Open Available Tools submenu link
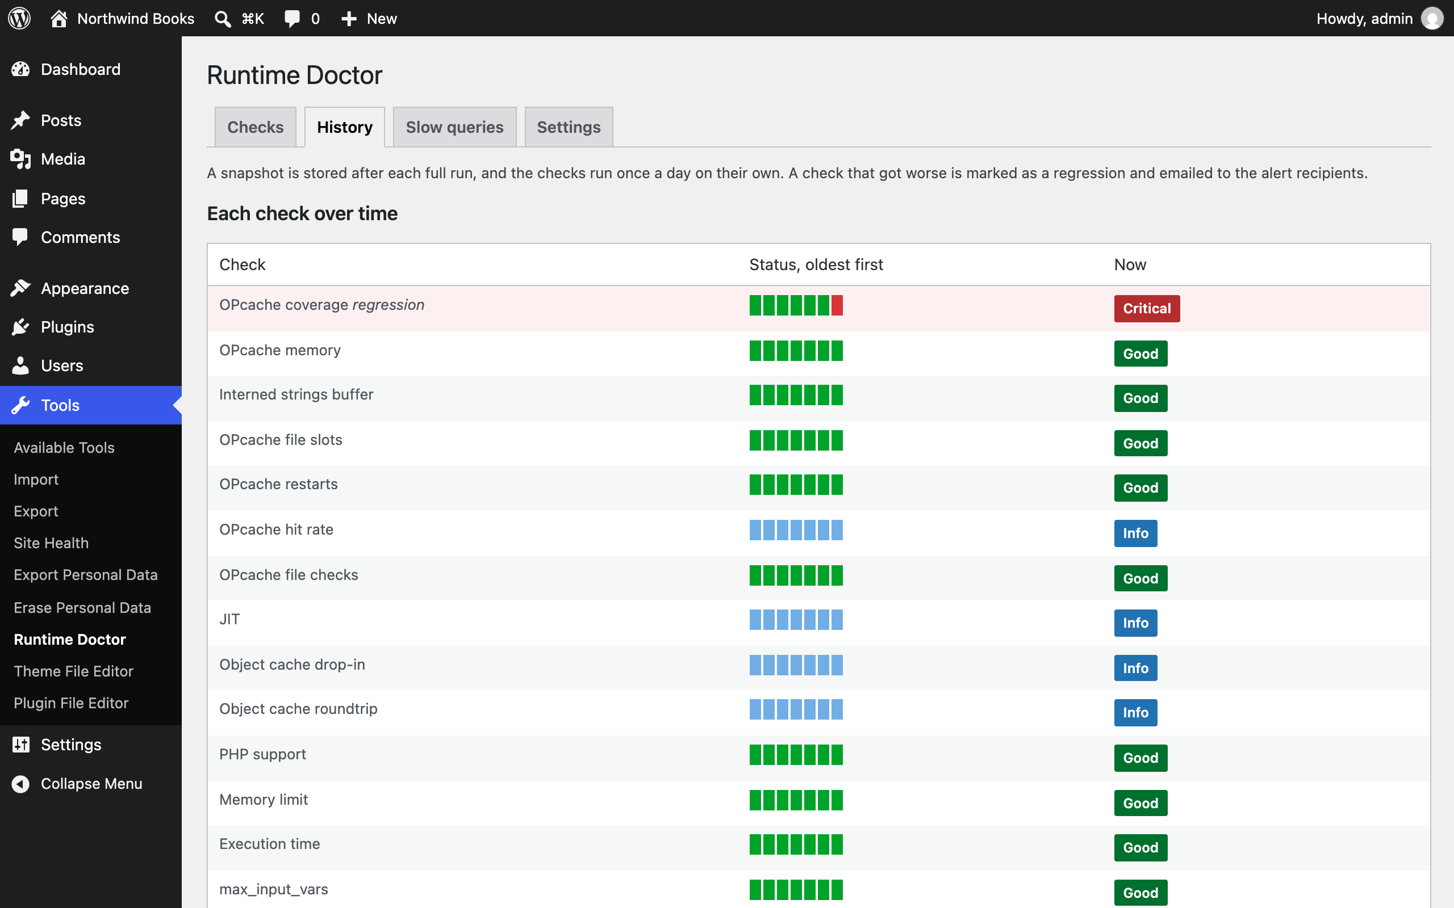1454x908 pixels. [x=64, y=447]
